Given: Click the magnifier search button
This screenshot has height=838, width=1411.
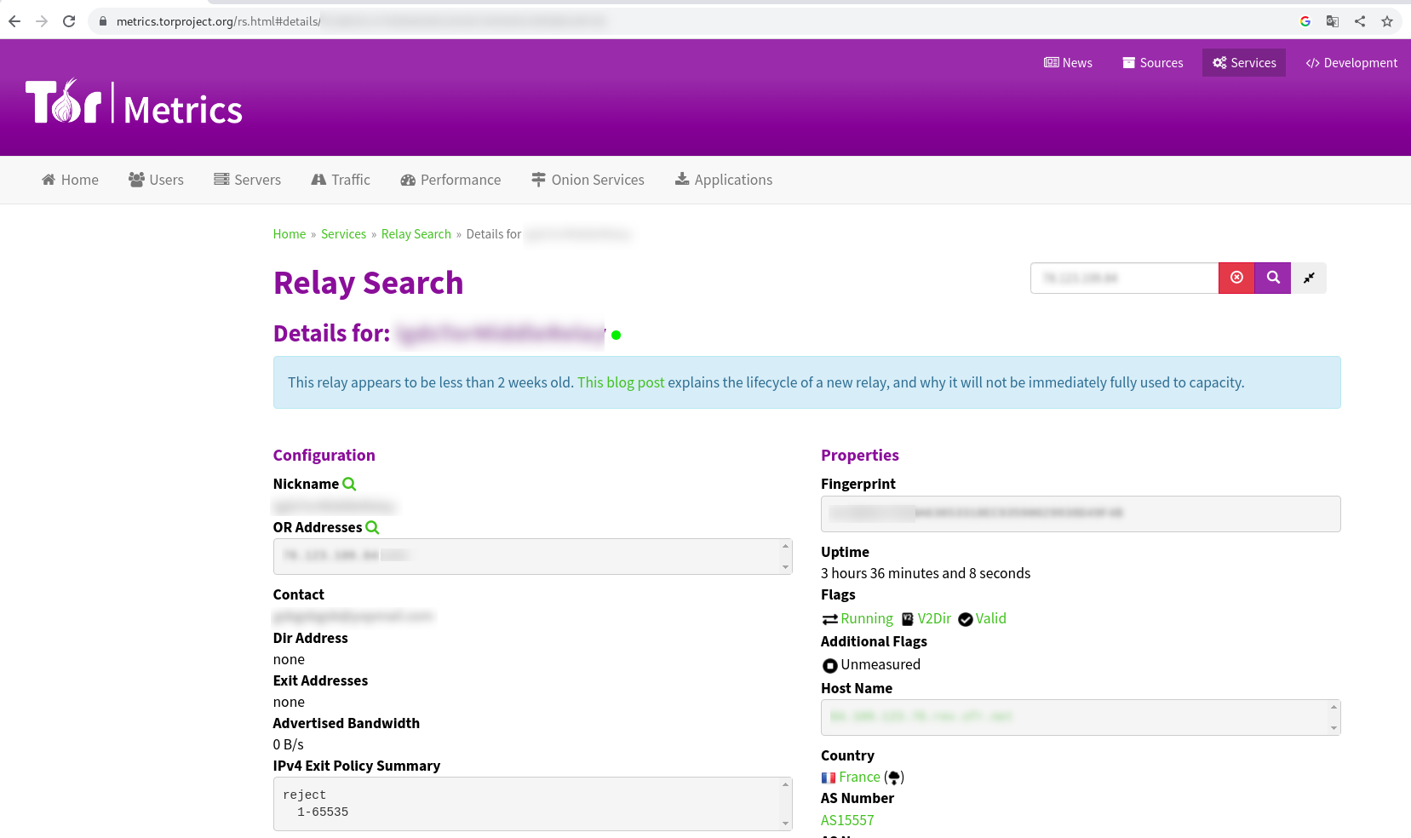Looking at the screenshot, I should pyautogui.click(x=1272, y=278).
